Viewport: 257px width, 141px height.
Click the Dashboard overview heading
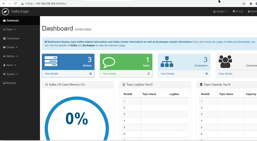(67, 29)
